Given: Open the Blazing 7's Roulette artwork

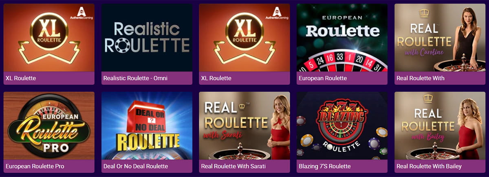Looking at the screenshot, I should coord(342,125).
